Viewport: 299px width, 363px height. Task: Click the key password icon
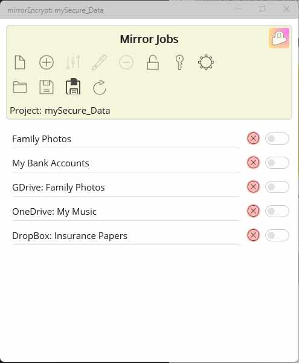pos(179,62)
